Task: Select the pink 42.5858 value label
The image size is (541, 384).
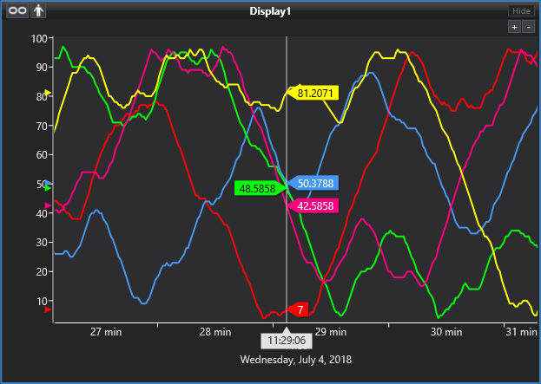Action: point(316,206)
